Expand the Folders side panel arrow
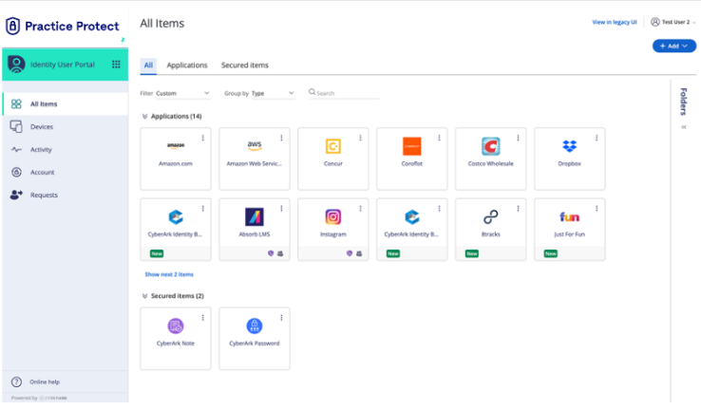701x410 pixels. (x=684, y=127)
